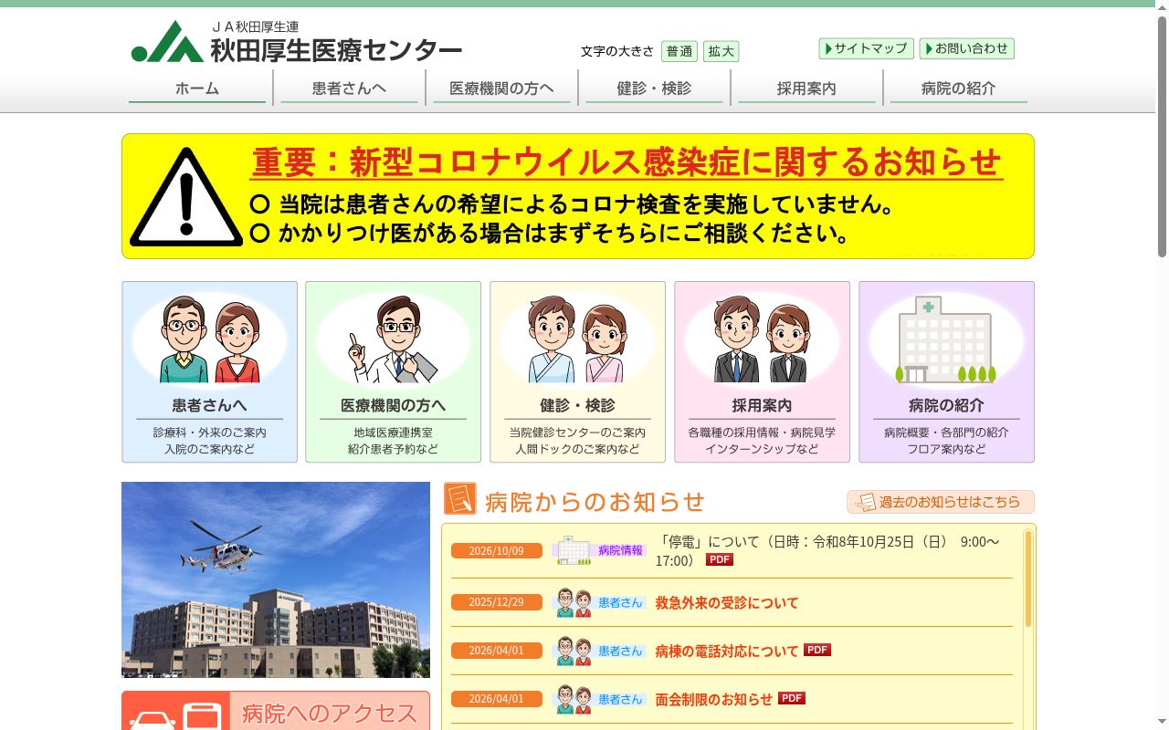Click the orange notepad icon beside 病院からのお知らせ
This screenshot has width=1169, height=730.
point(460,498)
